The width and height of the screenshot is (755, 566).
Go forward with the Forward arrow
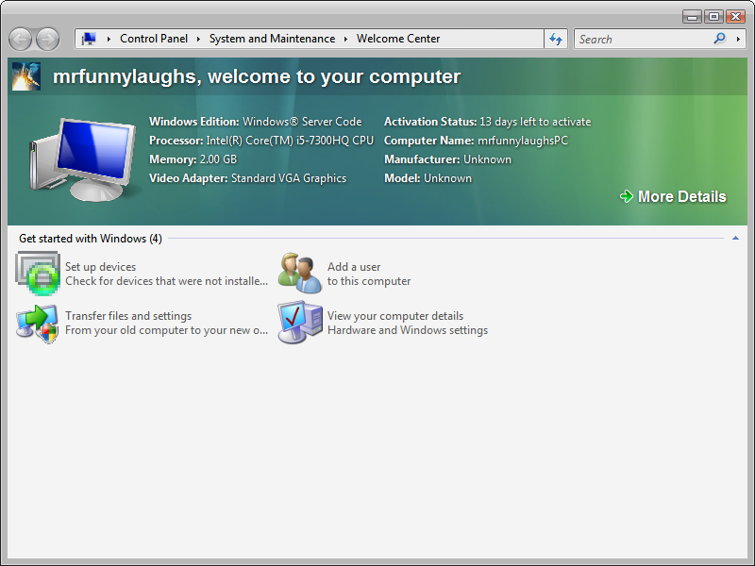tap(48, 39)
